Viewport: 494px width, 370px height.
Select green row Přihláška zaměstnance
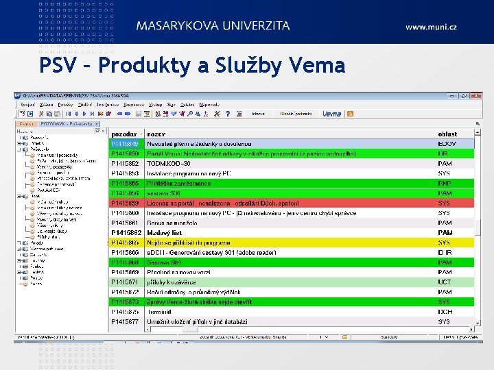(x=292, y=184)
